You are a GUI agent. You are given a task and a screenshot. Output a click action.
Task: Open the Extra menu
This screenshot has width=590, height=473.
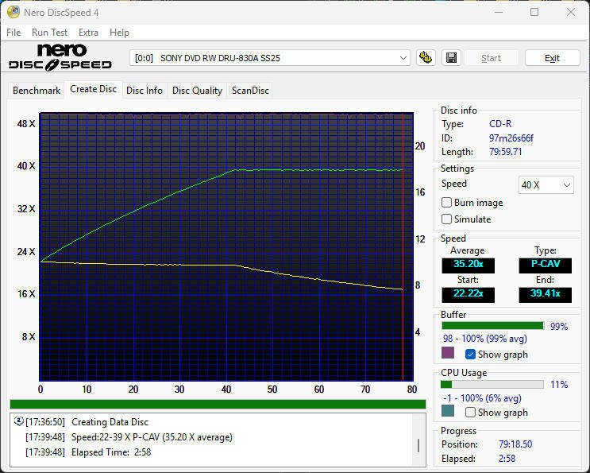pos(88,33)
